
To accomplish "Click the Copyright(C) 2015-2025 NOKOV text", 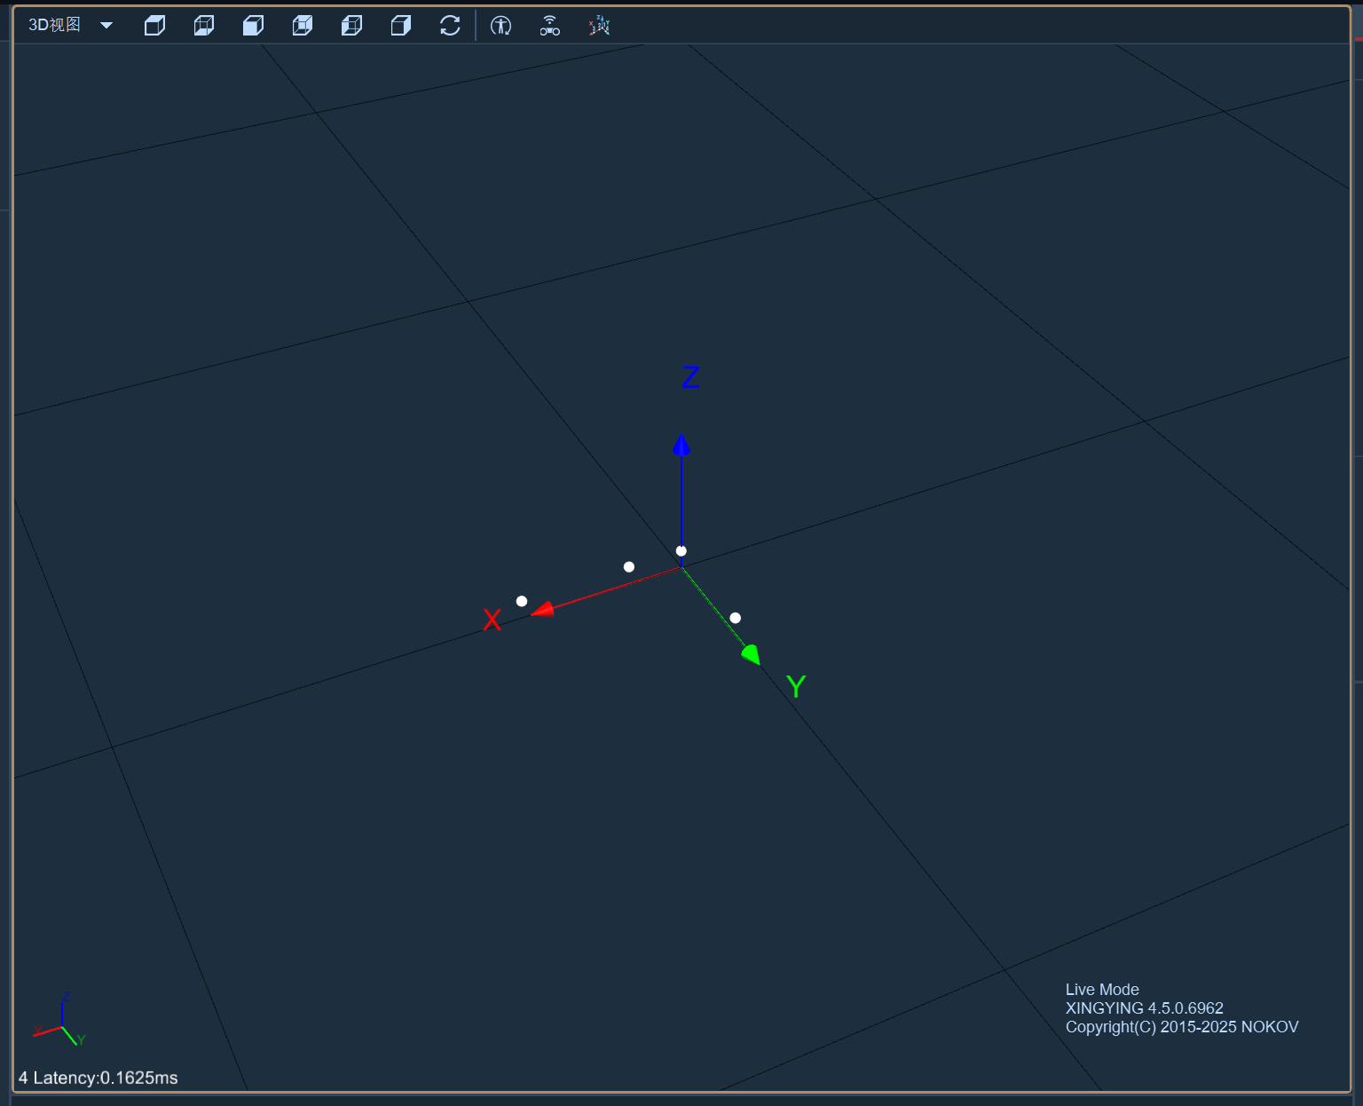I will 1182,1027.
